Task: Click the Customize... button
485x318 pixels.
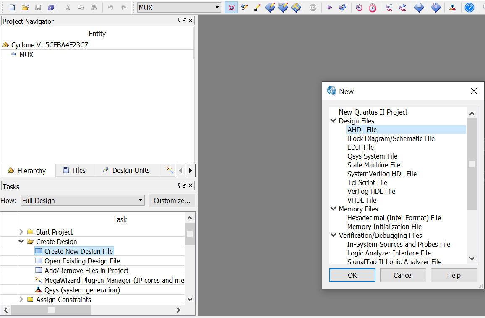Action: [x=172, y=201]
